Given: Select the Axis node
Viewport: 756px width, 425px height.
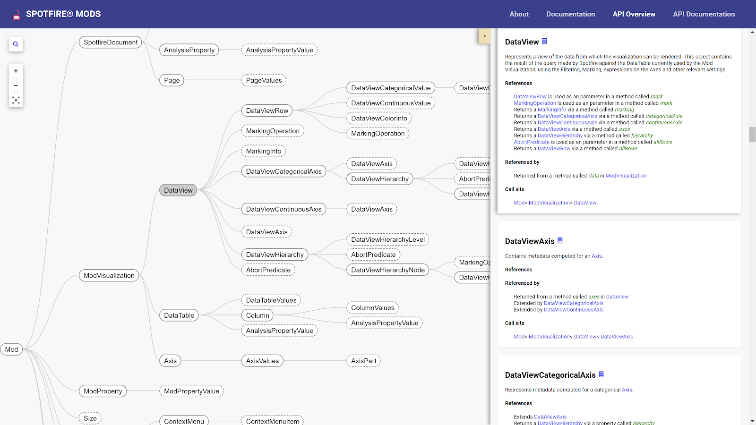Looking at the screenshot, I should [170, 361].
